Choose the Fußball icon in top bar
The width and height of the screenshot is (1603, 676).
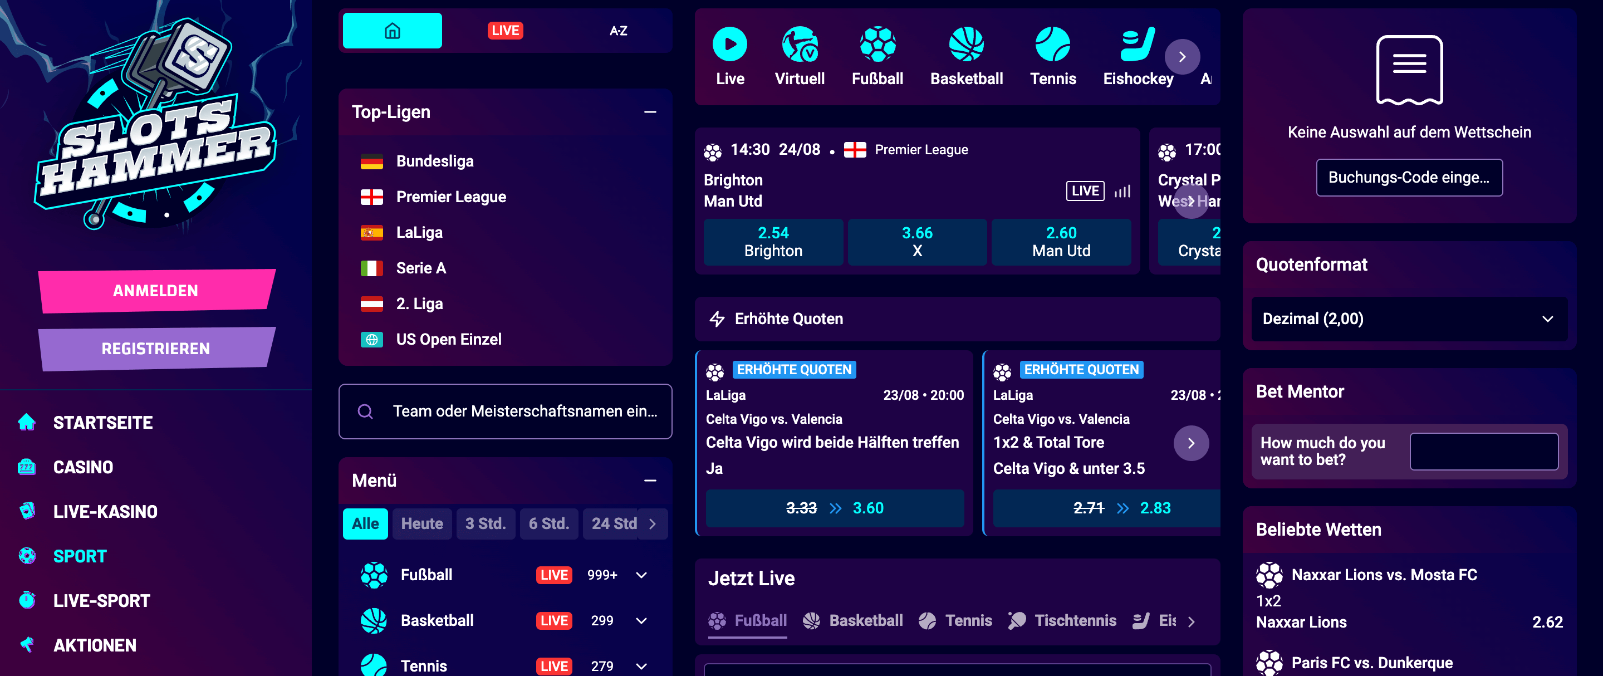pyautogui.click(x=878, y=44)
